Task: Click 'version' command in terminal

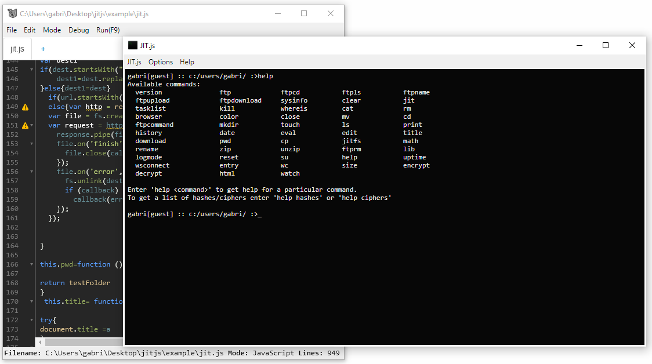Action: (148, 92)
